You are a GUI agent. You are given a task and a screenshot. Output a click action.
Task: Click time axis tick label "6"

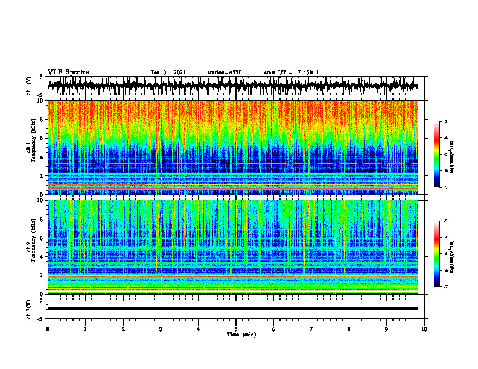(x=274, y=329)
